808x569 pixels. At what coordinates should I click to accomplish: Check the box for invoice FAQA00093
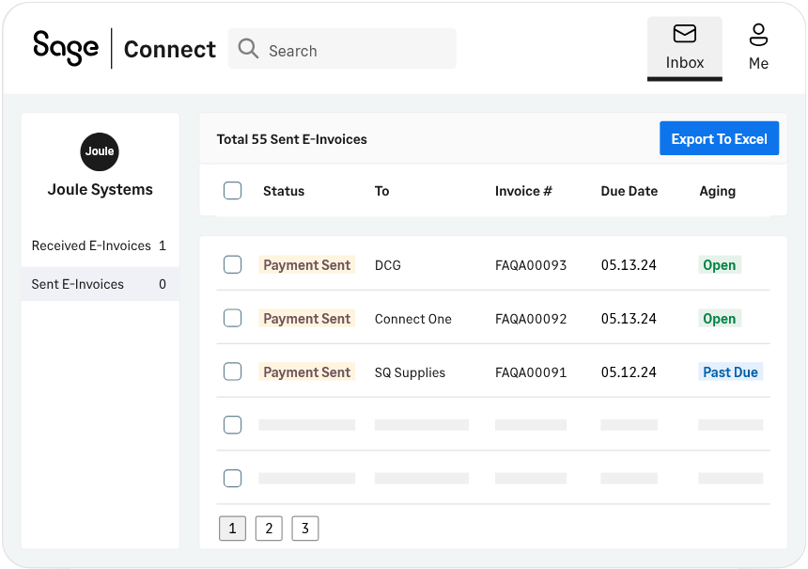pyautogui.click(x=232, y=264)
